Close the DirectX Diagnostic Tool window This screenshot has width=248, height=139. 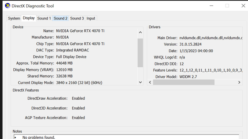[243, 6]
